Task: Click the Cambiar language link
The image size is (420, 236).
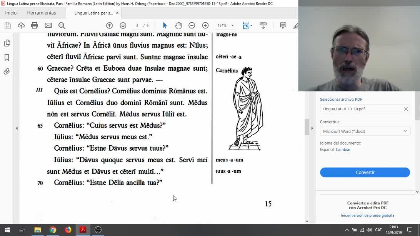Action: coord(343,150)
